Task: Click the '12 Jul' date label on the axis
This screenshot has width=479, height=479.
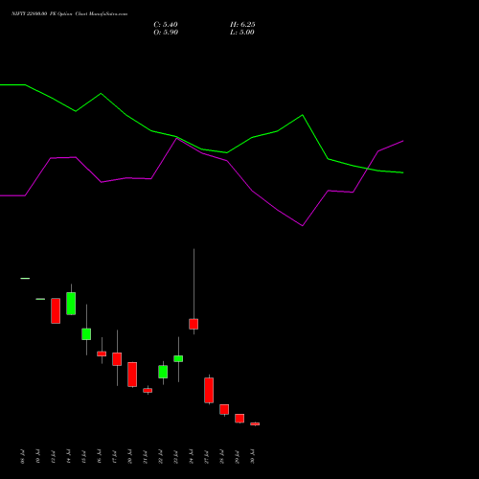Action: [x=54, y=456]
